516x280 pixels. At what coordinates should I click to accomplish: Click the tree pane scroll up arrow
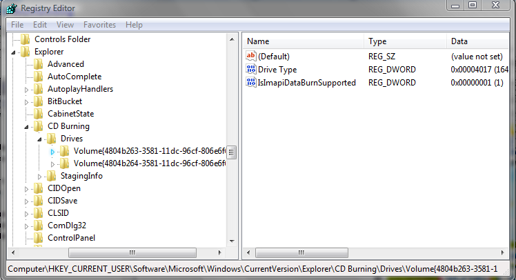click(x=232, y=39)
